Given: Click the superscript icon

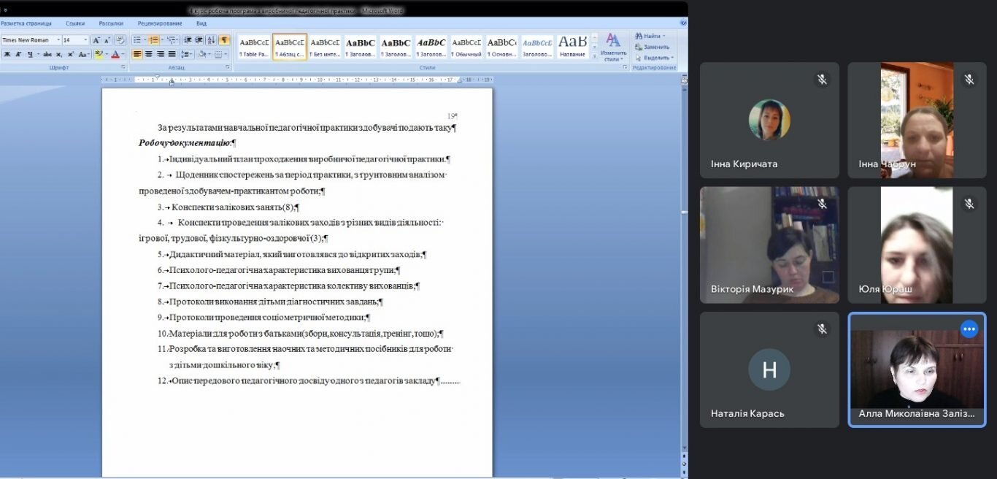Looking at the screenshot, I should point(71,54).
